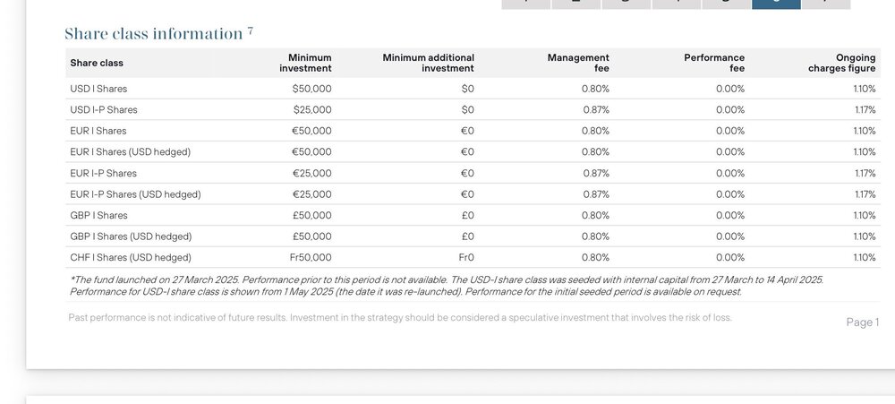
Task: Switch to the last gray page tab
Action: (826, 4)
